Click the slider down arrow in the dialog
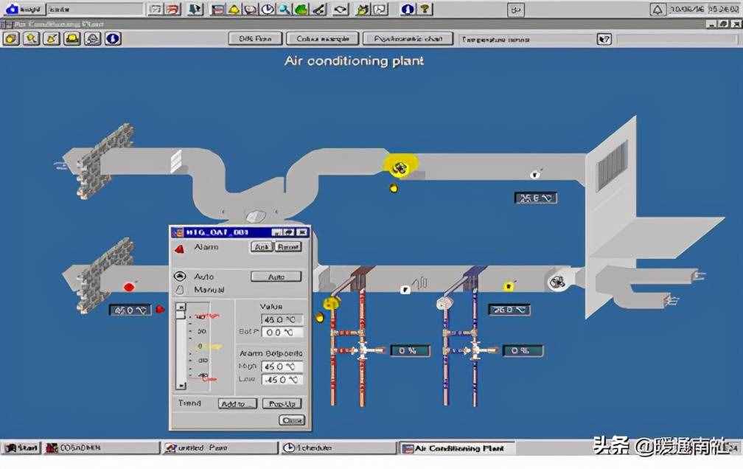 coord(181,386)
